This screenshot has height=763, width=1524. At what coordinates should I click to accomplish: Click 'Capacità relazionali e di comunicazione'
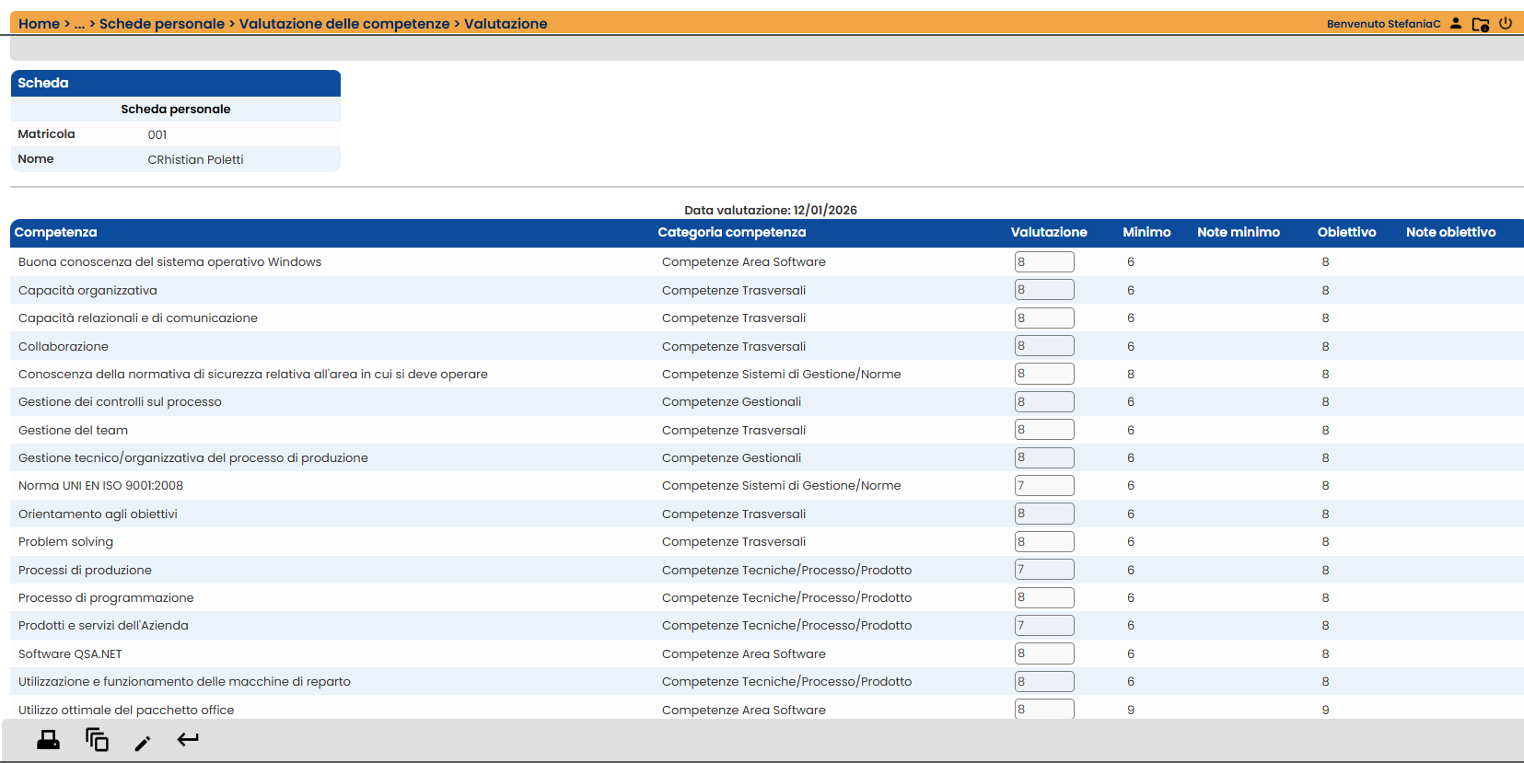pos(138,318)
